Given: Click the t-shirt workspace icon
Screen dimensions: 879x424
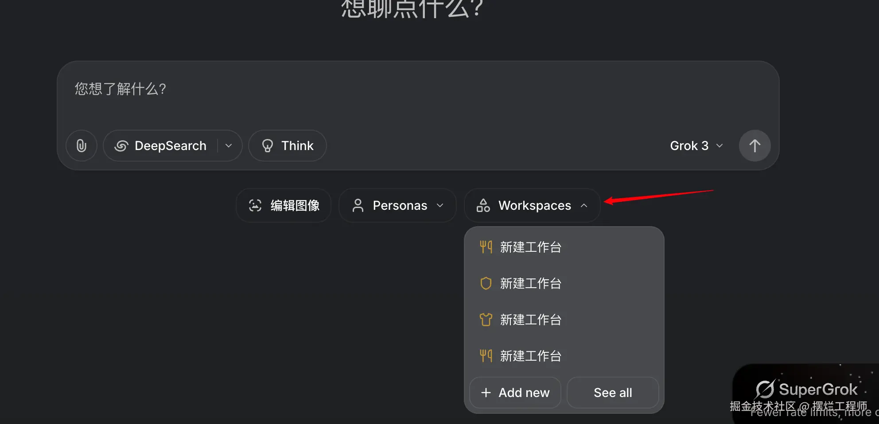Looking at the screenshot, I should pyautogui.click(x=486, y=320).
